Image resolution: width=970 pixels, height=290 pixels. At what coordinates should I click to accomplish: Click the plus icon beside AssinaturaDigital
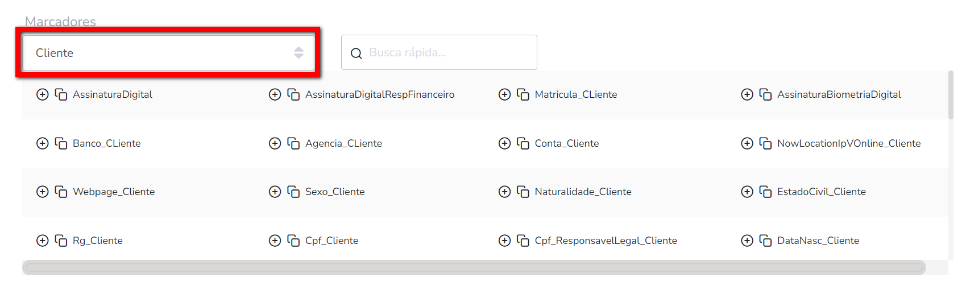(x=42, y=94)
